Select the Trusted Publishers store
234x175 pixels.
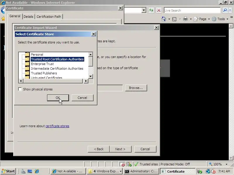click(x=44, y=73)
